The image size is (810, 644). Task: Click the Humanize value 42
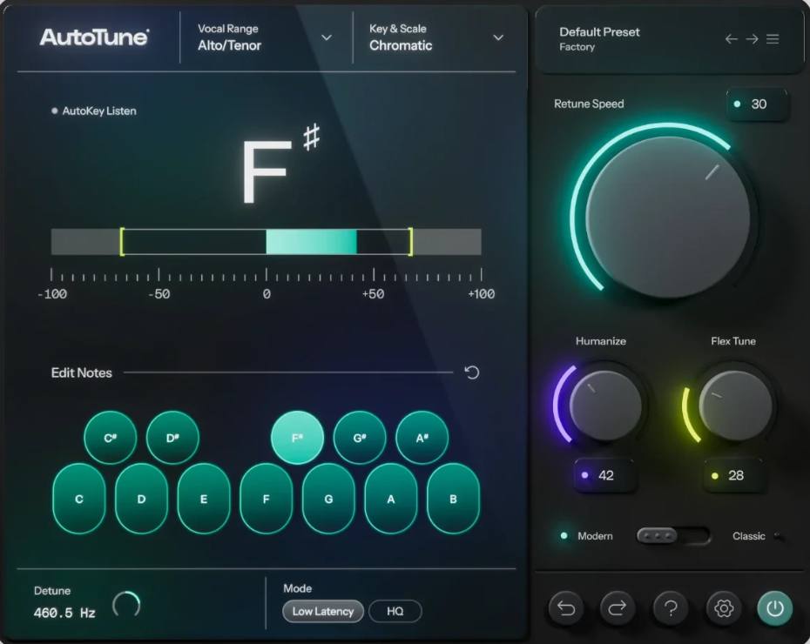pyautogui.click(x=604, y=475)
